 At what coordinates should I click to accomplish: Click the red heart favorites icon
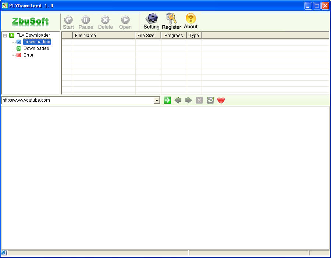[221, 100]
